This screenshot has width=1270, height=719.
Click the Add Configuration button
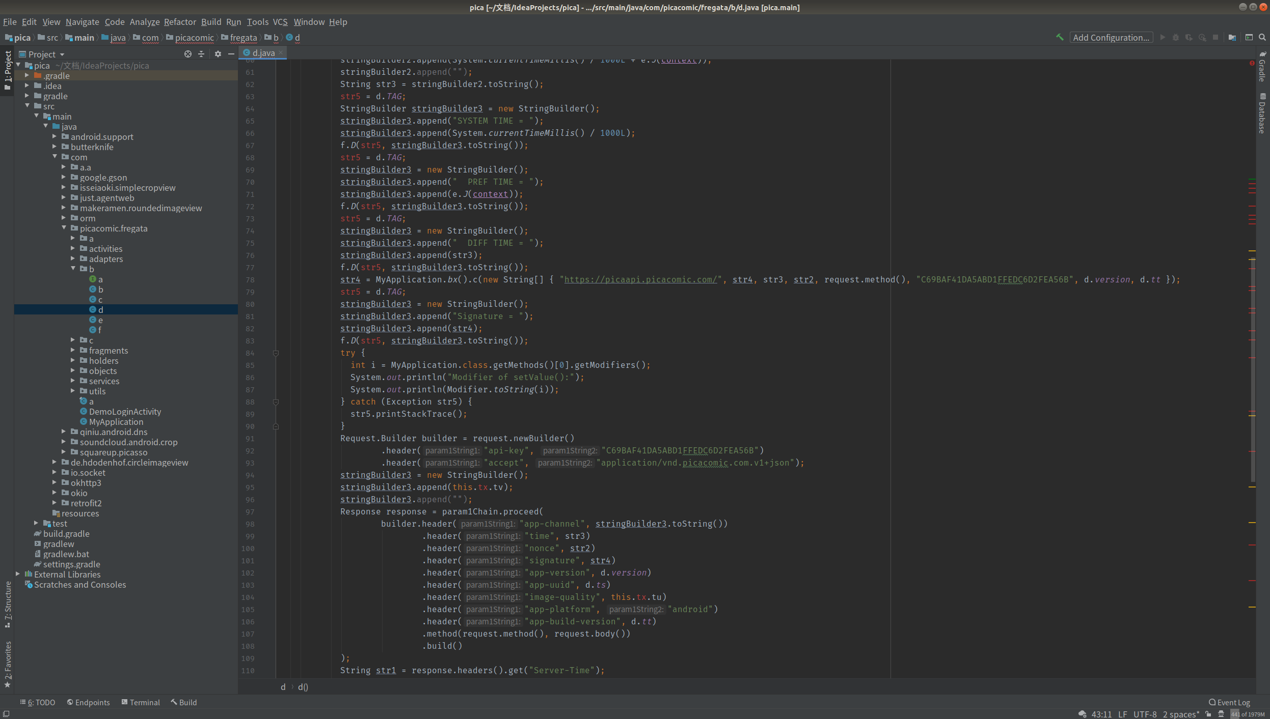[1111, 37]
